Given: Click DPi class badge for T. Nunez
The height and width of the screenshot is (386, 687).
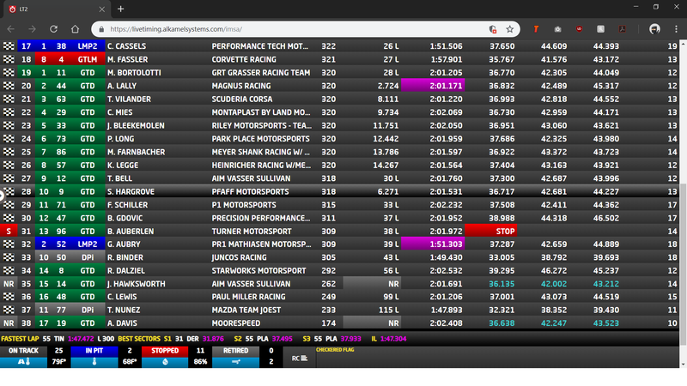Looking at the screenshot, I should 88,311.
